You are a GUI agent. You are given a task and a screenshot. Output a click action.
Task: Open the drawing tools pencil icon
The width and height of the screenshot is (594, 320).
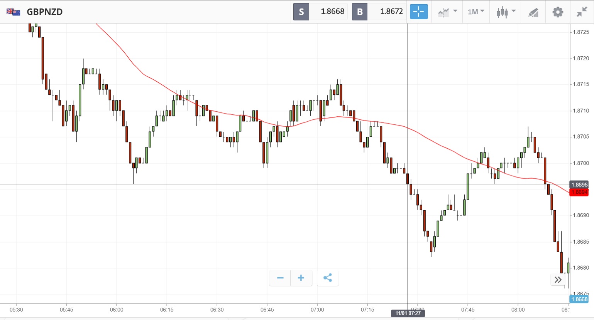[x=533, y=12]
